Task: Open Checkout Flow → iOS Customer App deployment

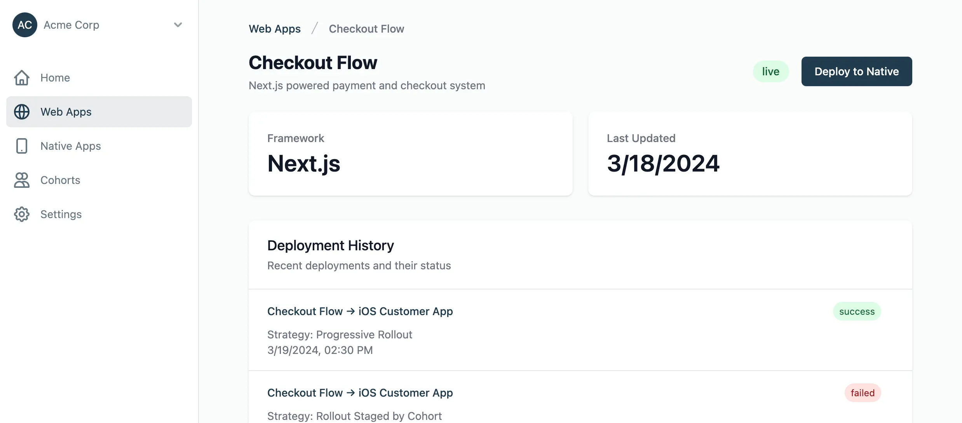Action: (x=360, y=311)
